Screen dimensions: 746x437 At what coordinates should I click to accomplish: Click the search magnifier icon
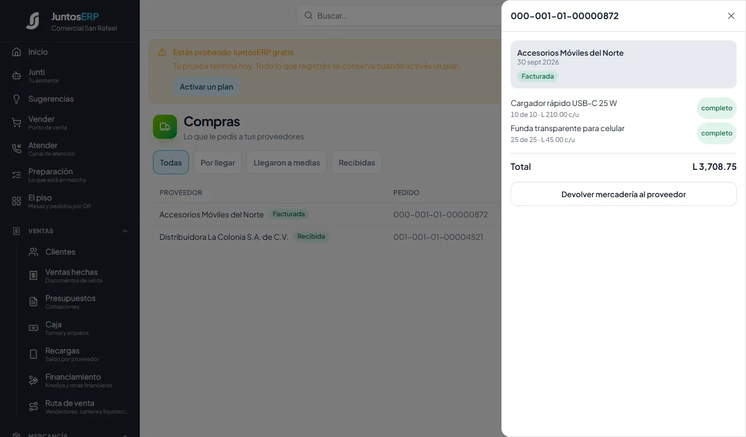coord(309,16)
